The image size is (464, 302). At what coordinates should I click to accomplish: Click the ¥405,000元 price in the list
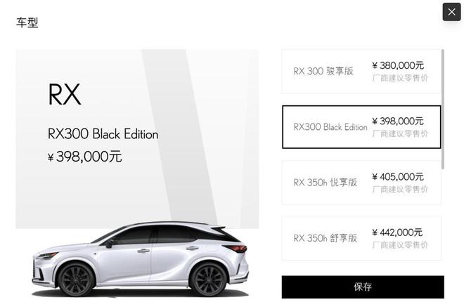(398, 177)
